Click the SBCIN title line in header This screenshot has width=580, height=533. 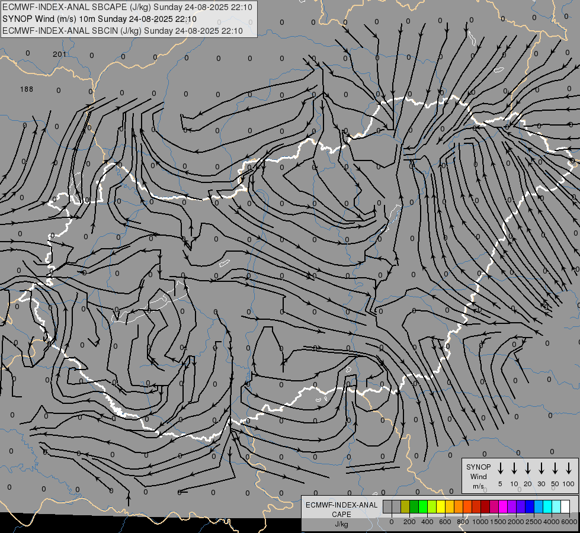[x=123, y=31]
